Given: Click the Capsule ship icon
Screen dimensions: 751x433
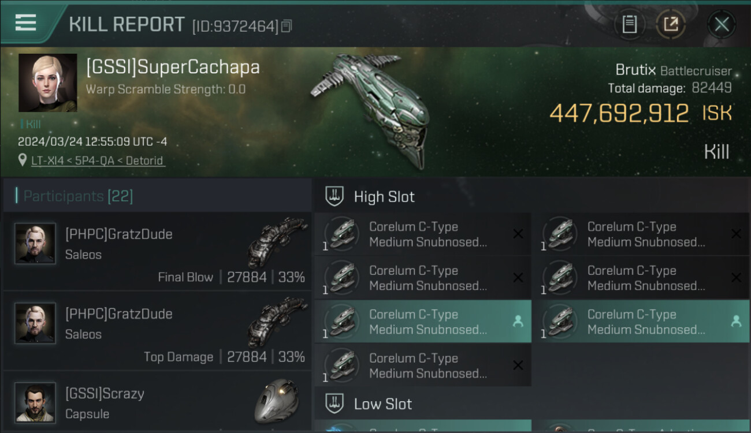Looking at the screenshot, I should click(x=277, y=401).
